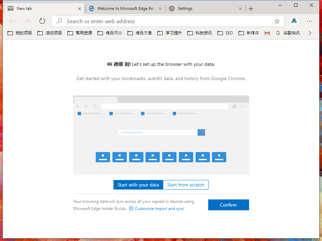The image size is (322, 241).
Task: Switch to the New tab tab
Action: [x=44, y=9]
